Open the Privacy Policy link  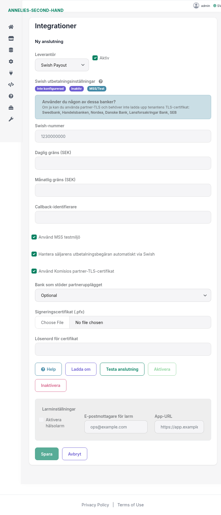pos(95,505)
